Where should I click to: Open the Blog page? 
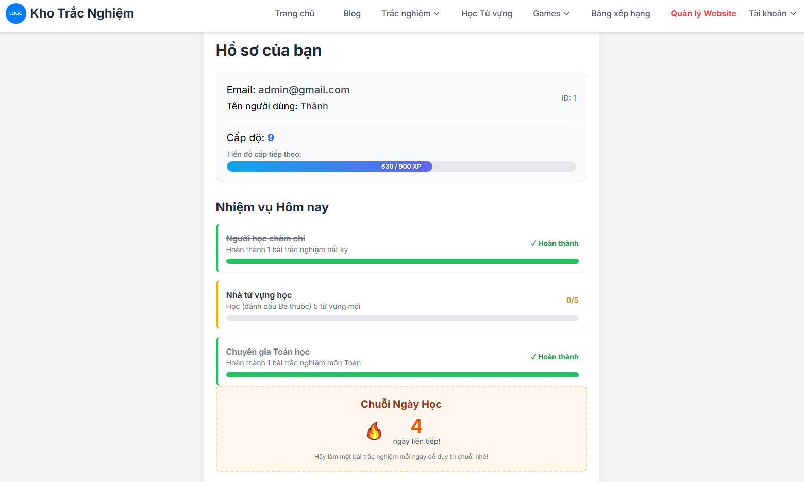[x=352, y=14]
